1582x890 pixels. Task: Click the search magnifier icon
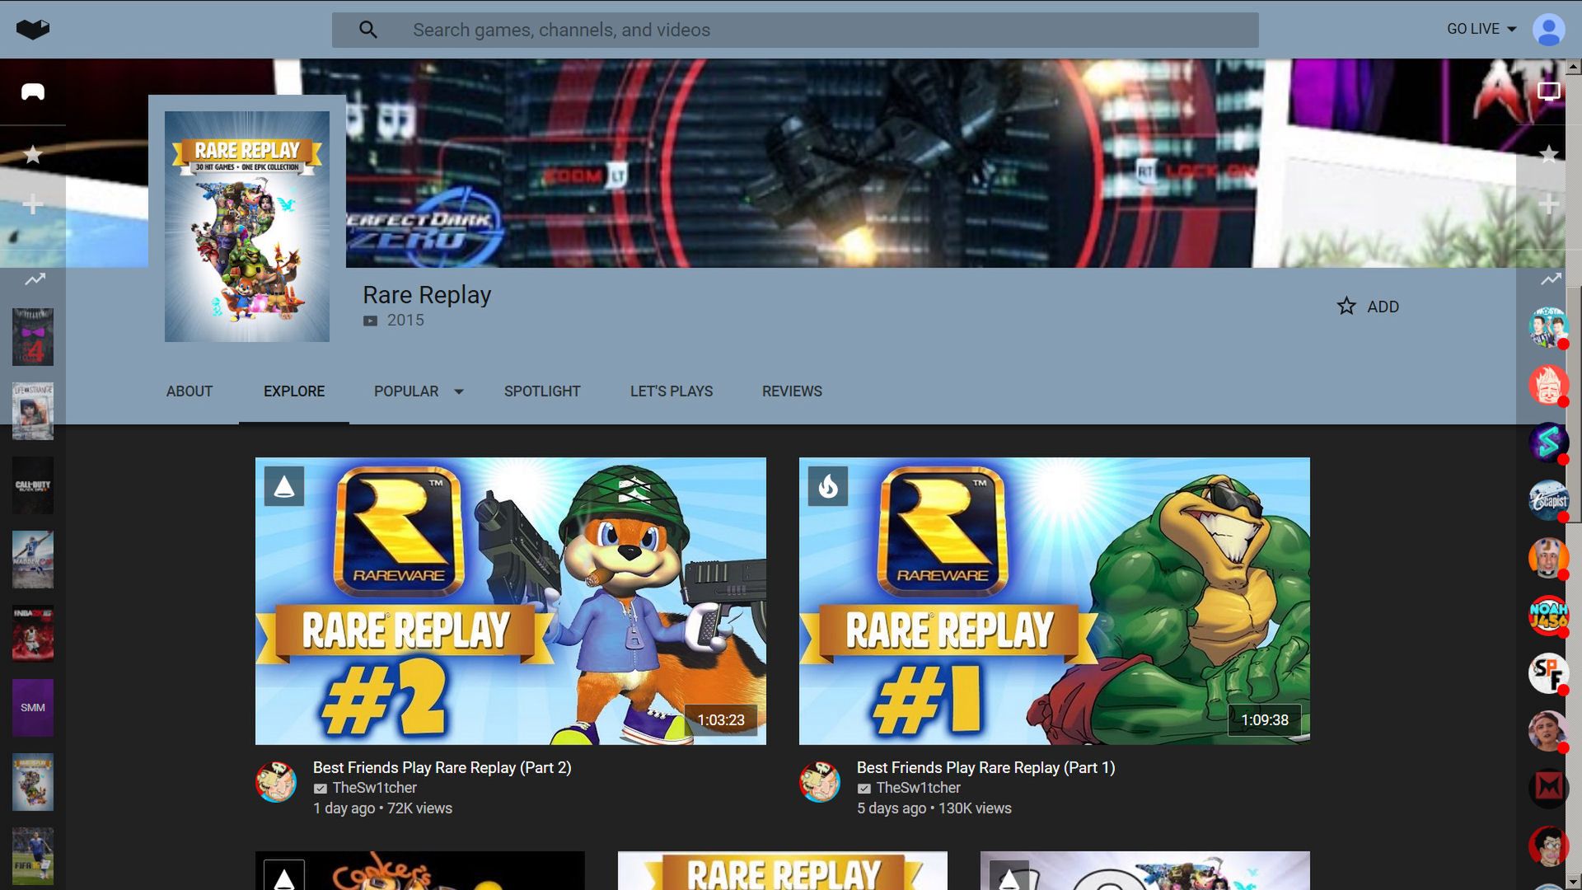pyautogui.click(x=368, y=30)
